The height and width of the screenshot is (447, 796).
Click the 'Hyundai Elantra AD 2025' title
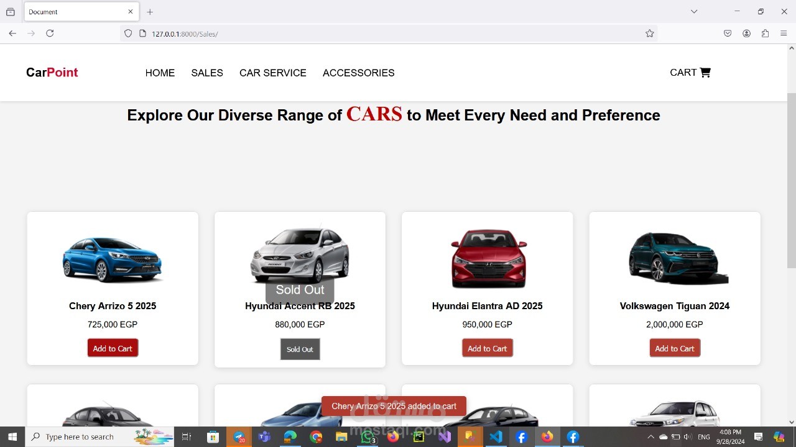coord(487,306)
